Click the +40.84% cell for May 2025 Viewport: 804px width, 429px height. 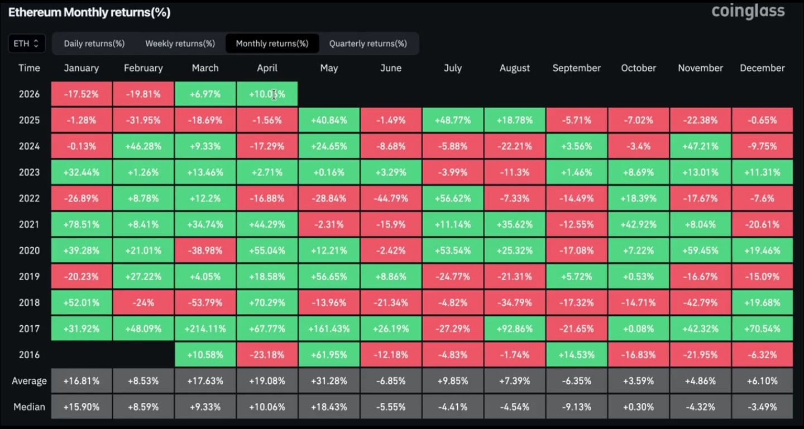[x=329, y=120]
